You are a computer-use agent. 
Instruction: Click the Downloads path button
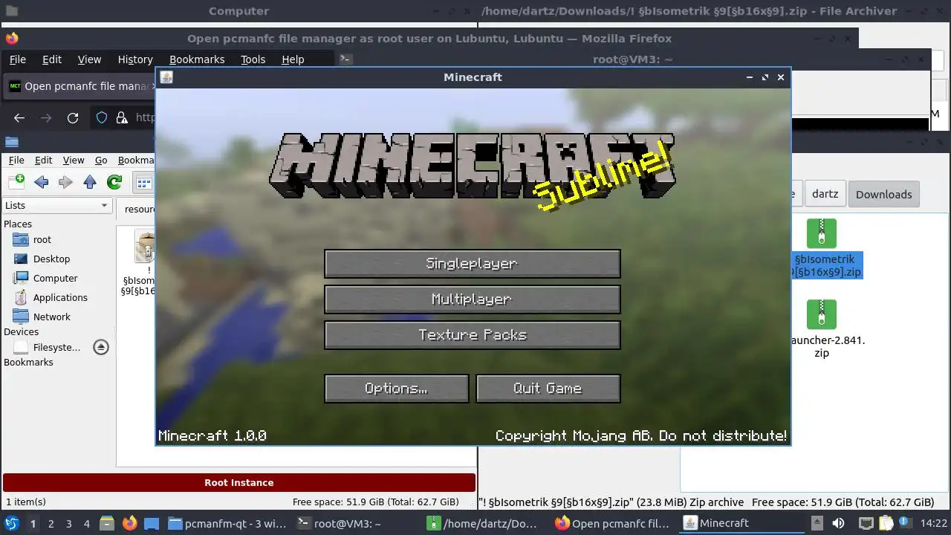click(883, 194)
